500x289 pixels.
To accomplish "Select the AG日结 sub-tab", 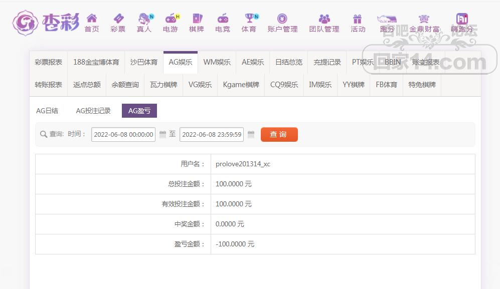I will click(47, 111).
